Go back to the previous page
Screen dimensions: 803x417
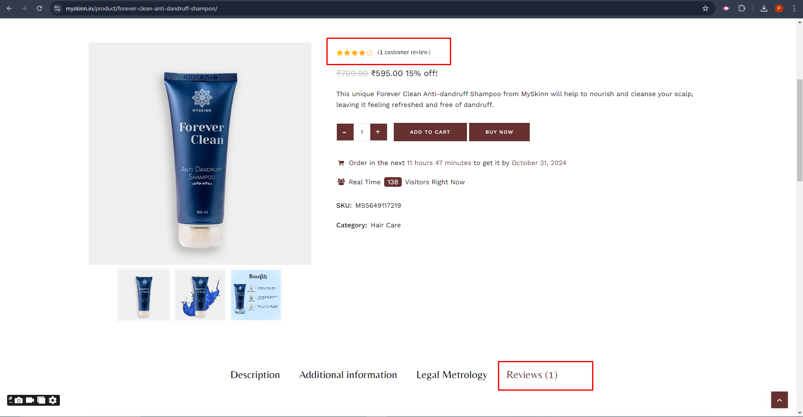pos(9,8)
